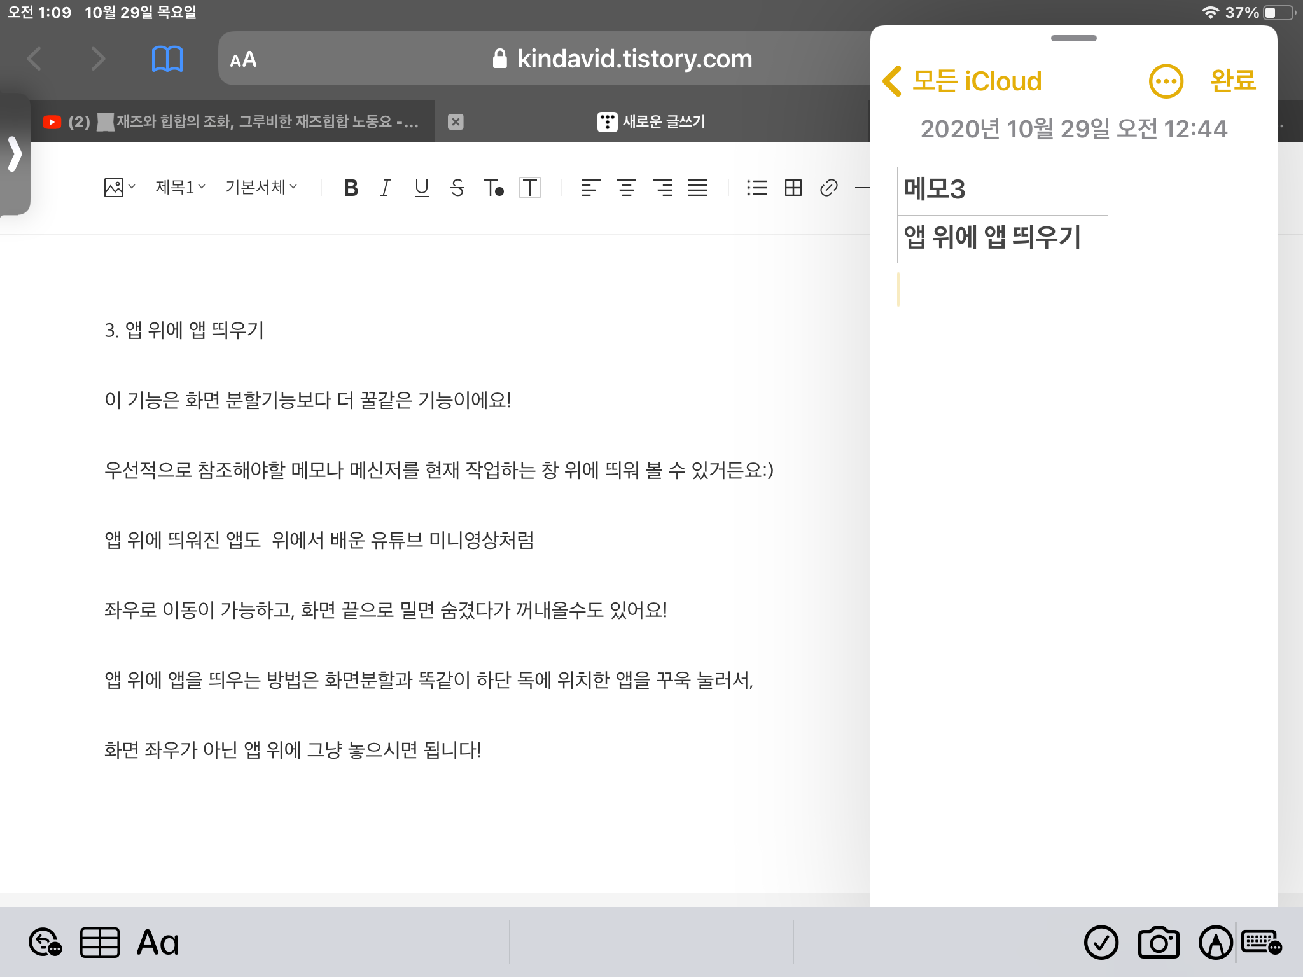1303x977 pixels.
Task: Apply strikethrough formatting
Action: (x=457, y=188)
